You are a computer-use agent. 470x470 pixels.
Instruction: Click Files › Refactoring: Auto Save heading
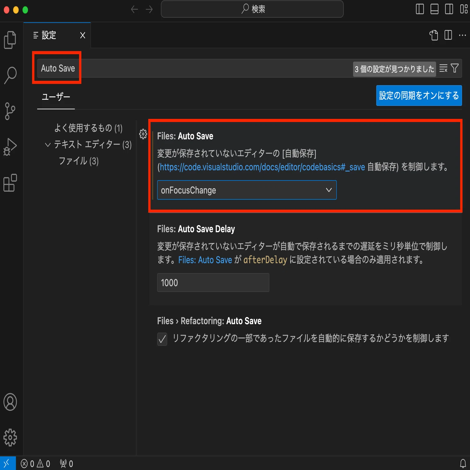click(x=209, y=321)
